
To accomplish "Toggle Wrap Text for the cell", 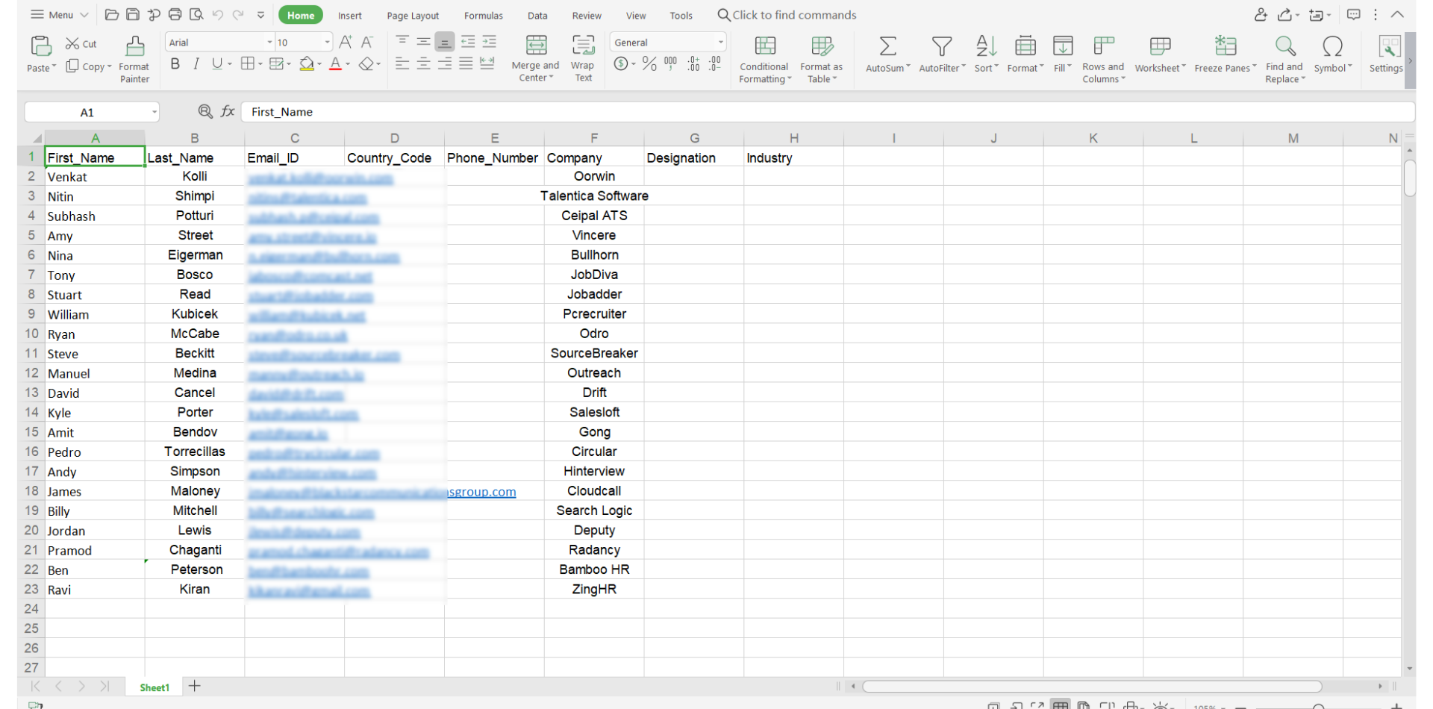I will point(583,46).
